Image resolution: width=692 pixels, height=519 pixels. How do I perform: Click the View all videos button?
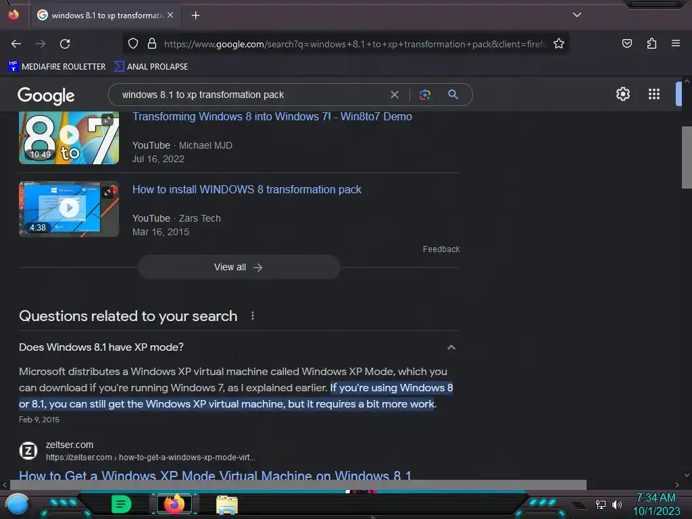coord(239,267)
